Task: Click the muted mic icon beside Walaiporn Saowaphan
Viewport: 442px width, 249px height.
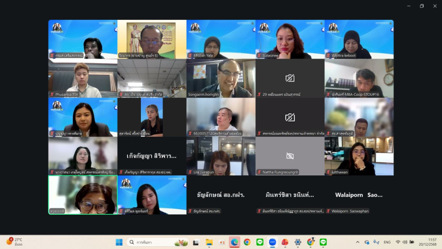Action: coord(328,211)
